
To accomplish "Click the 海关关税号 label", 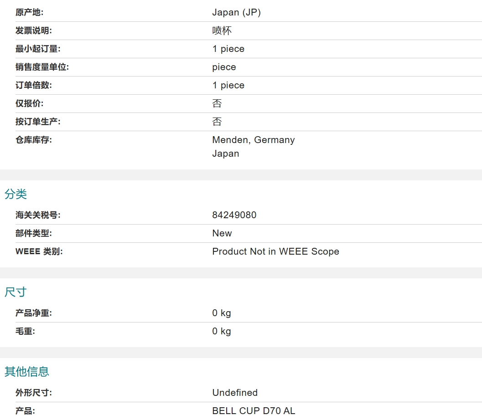I will click(x=38, y=215).
